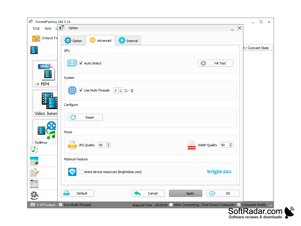Viewport: 301px width, 226px height.
Task: Cancel the Option dialog
Action: [x=148, y=193]
